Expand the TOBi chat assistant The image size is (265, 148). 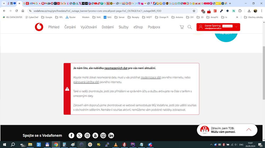249,130
